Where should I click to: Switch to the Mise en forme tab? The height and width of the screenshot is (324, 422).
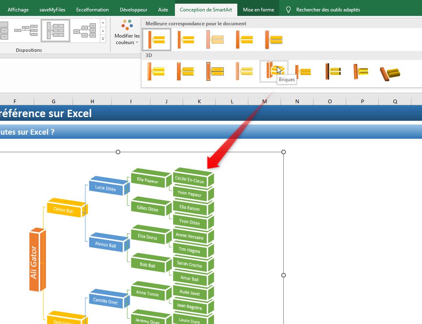(259, 9)
